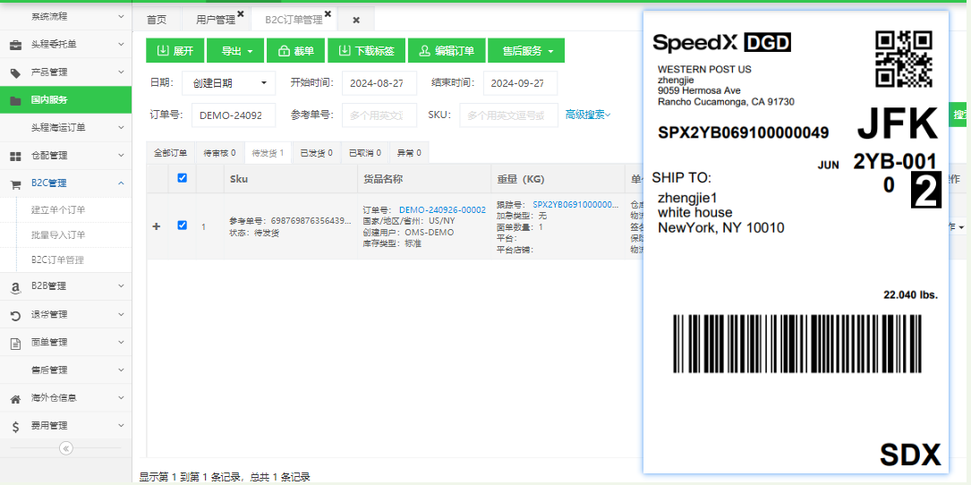The image size is (971, 485).
Task: Click the 展开 expand button
Action: [x=175, y=51]
